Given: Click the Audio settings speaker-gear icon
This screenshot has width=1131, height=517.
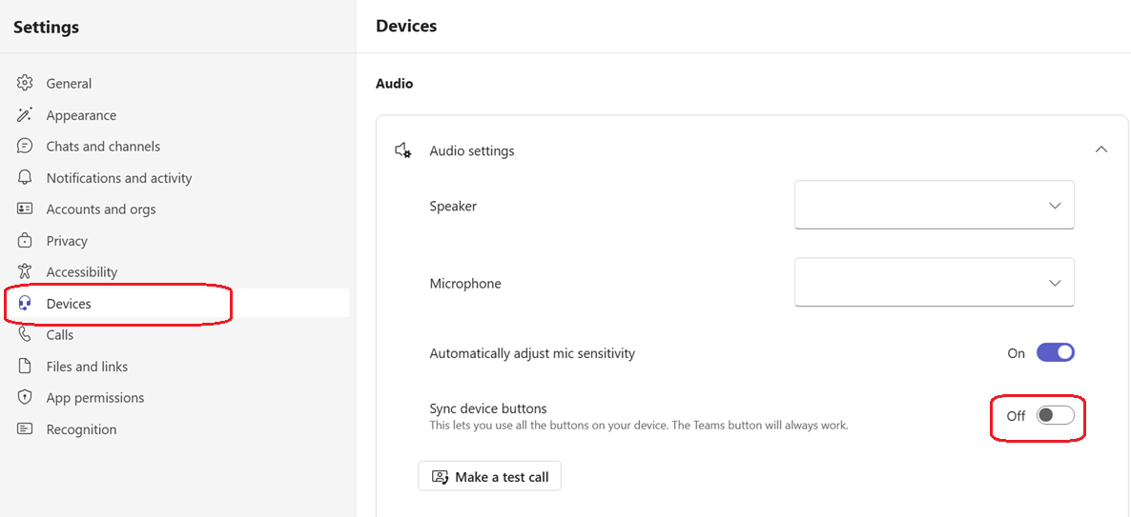Looking at the screenshot, I should click(402, 150).
